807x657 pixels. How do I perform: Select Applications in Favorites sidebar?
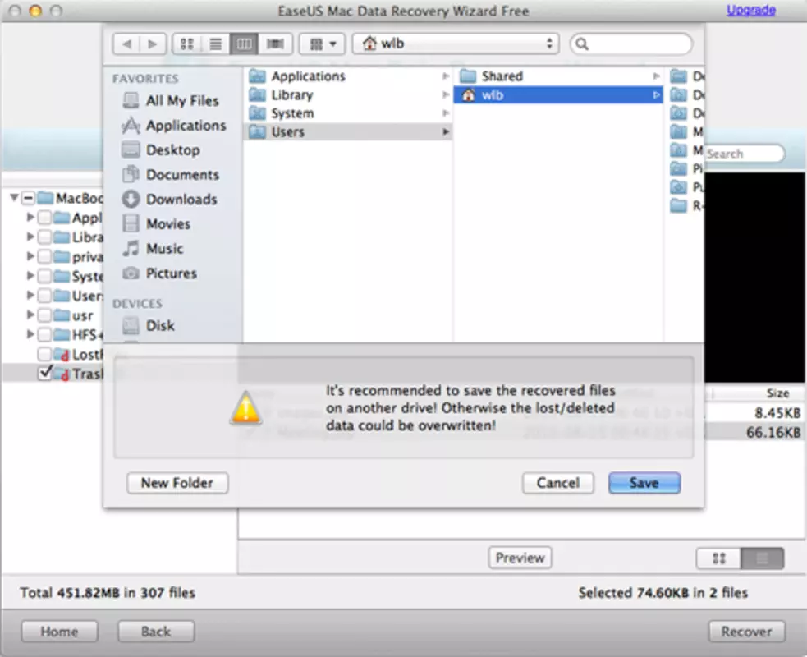175,125
